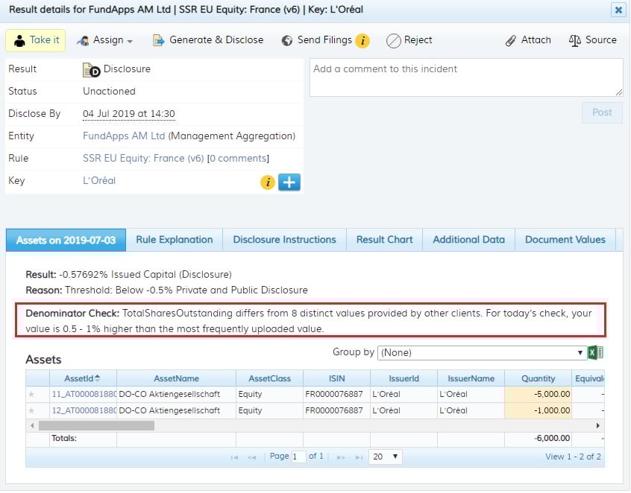
Task: Sort by the IssuerName column
Action: [x=471, y=378]
